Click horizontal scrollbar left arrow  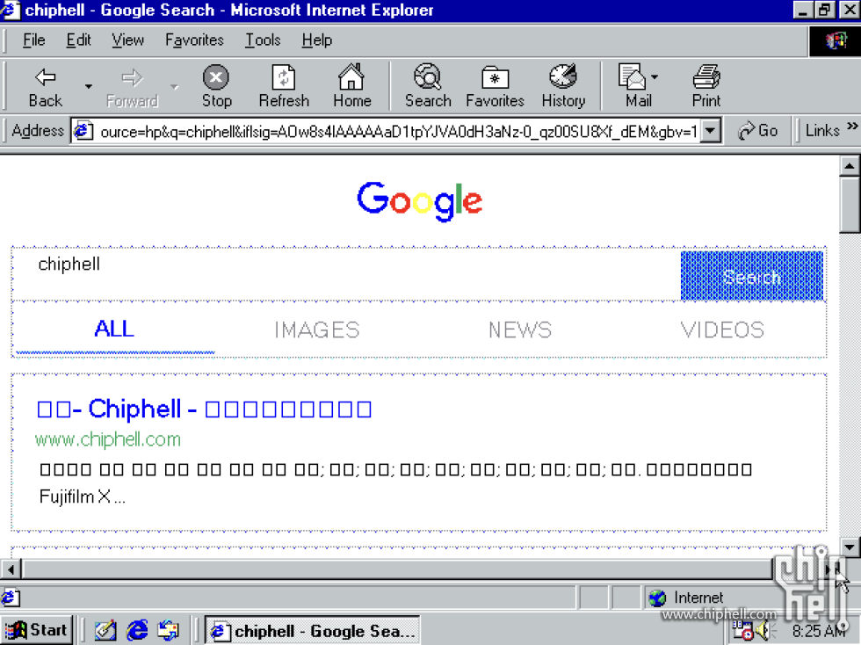[x=11, y=569]
